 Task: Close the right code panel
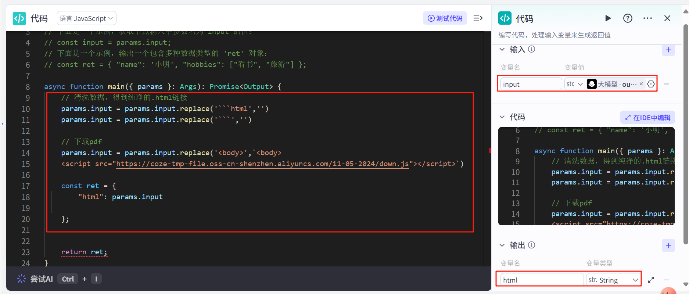pos(667,18)
